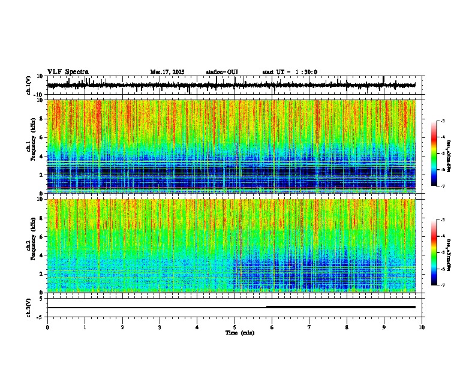
Task: Click the 'station=OUJ' label
Action: 222,72
